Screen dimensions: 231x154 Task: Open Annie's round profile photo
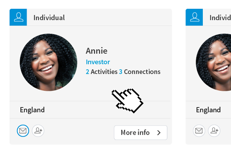(x=49, y=62)
